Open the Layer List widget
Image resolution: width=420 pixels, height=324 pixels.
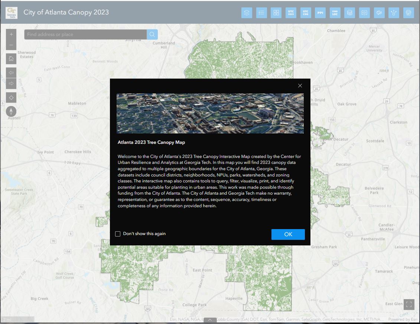click(247, 13)
